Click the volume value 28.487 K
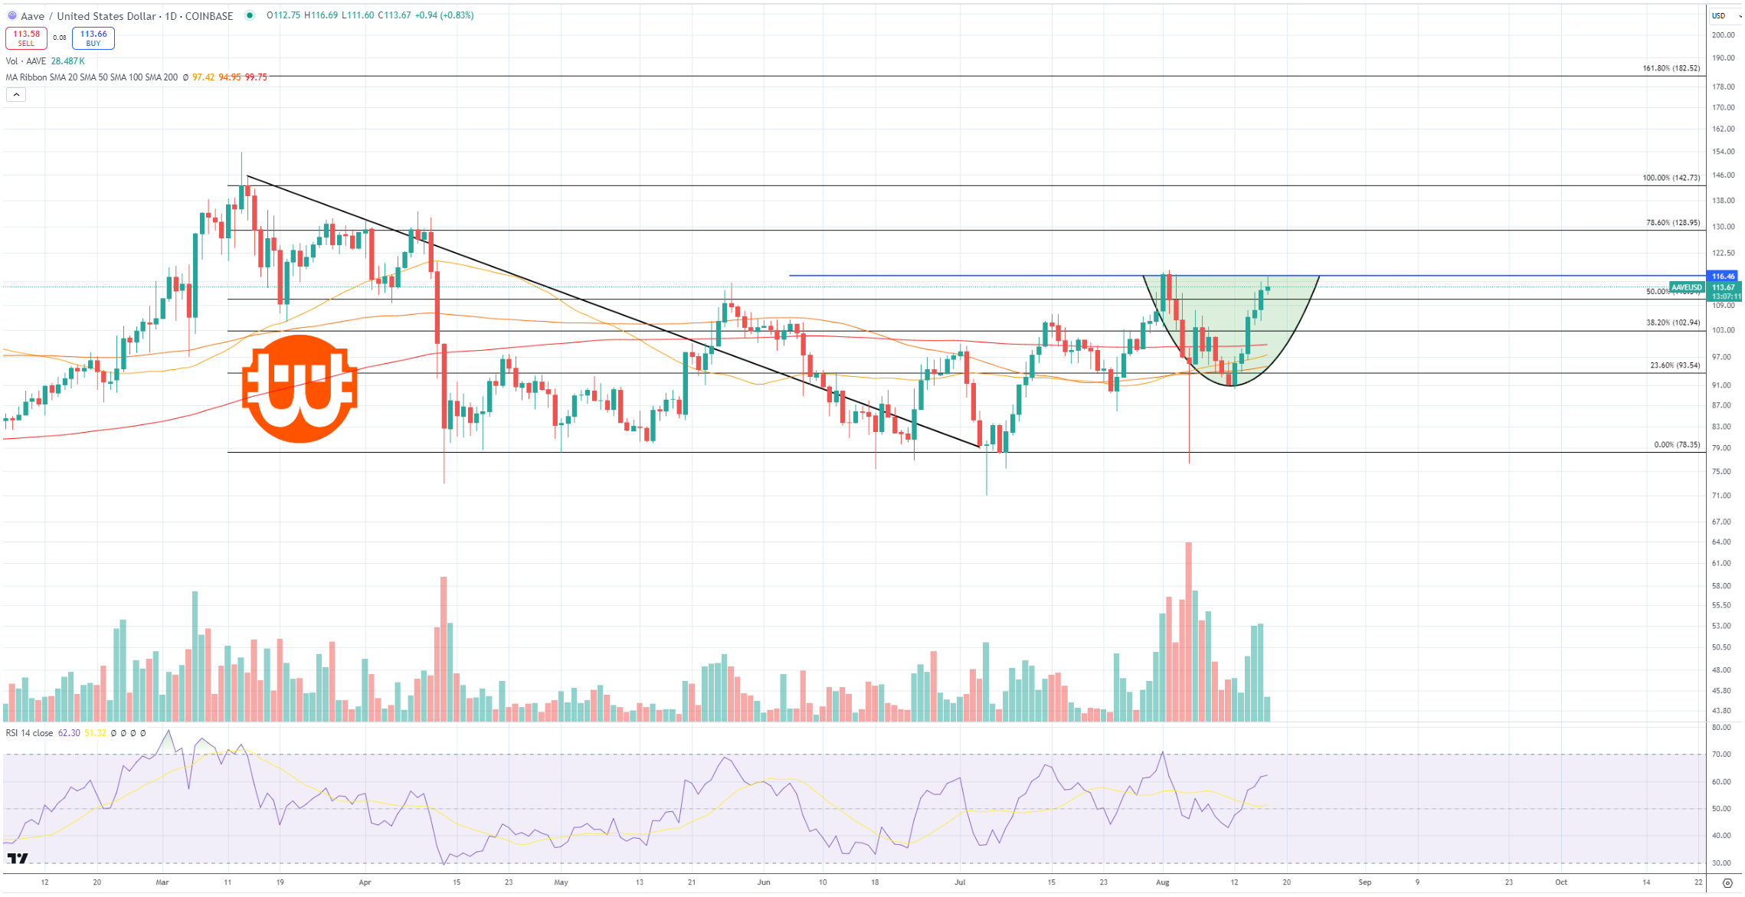This screenshot has width=1745, height=897. (x=68, y=61)
